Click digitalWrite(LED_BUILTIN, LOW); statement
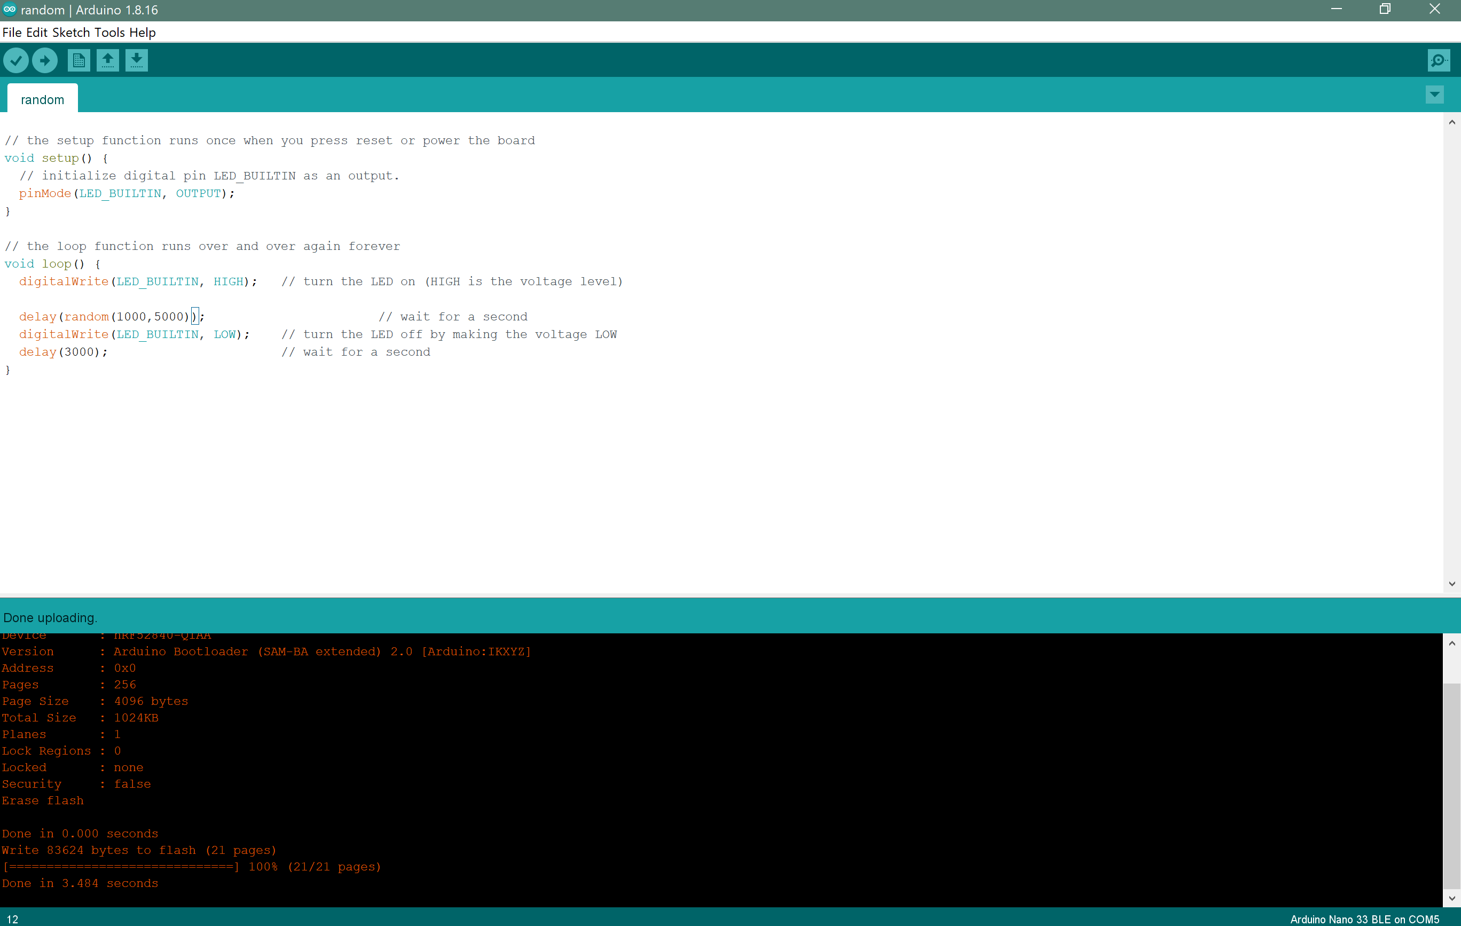The height and width of the screenshot is (926, 1461). coord(134,334)
